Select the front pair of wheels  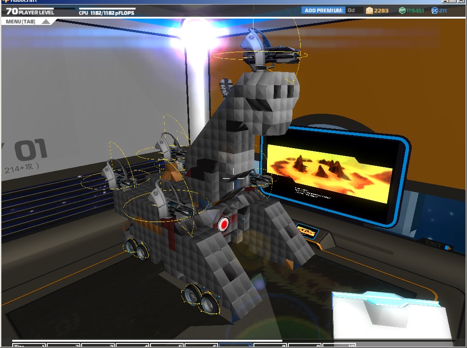click(x=202, y=299)
